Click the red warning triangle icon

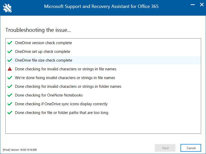[10, 69]
